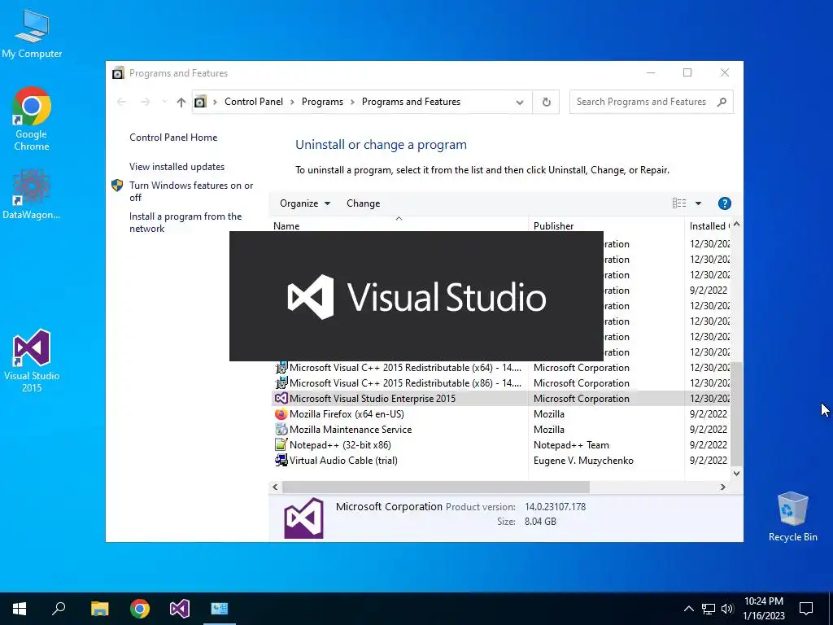The image size is (833, 625).
Task: Click the vertical scrollbar down arrow
Action: tap(736, 473)
